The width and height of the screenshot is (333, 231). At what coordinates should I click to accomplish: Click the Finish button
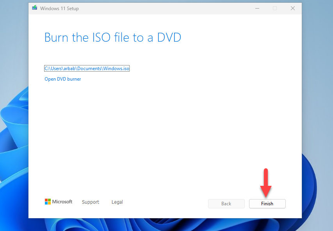267,204
